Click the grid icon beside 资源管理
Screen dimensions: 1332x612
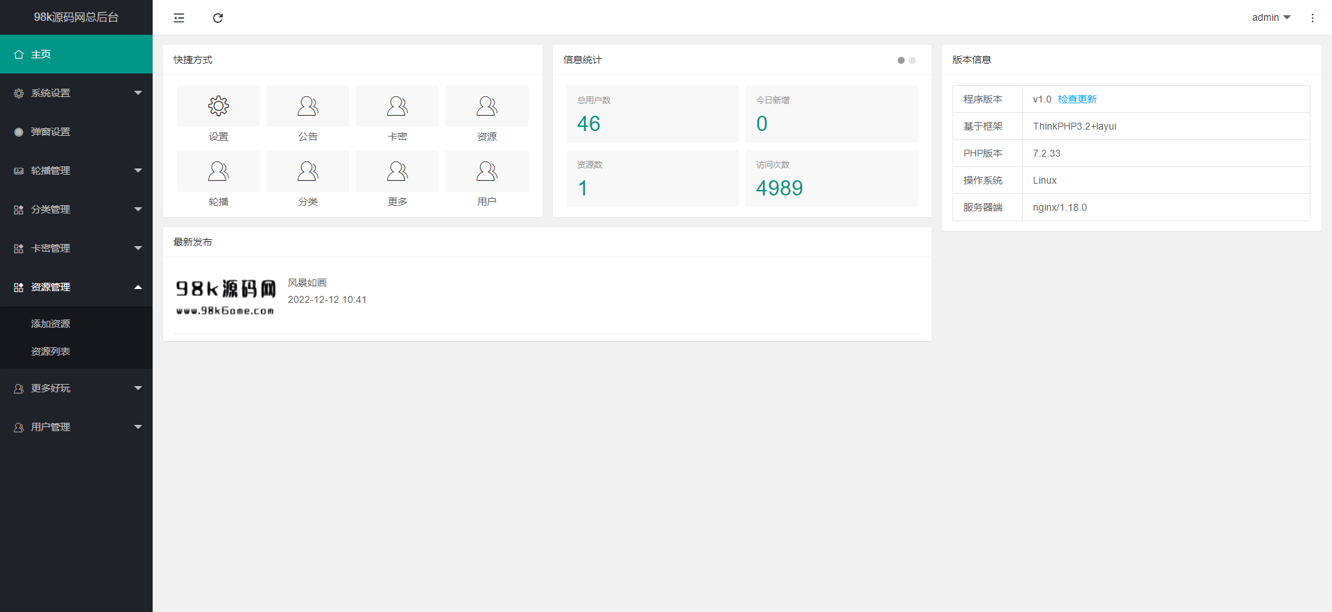[x=19, y=287]
